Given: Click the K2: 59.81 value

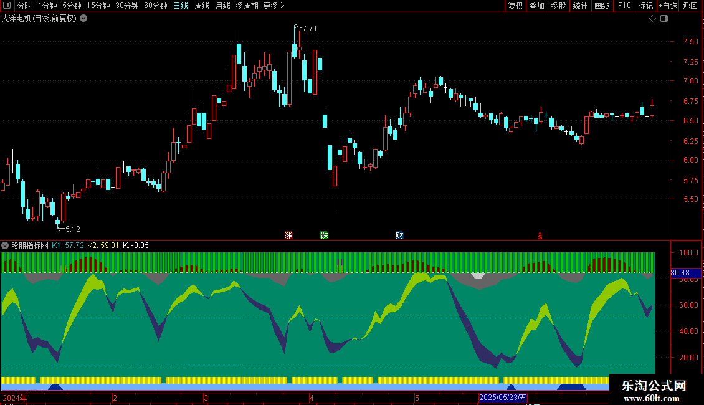Looking at the screenshot, I should (x=103, y=245).
